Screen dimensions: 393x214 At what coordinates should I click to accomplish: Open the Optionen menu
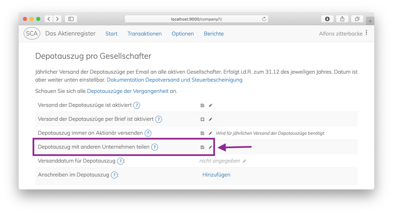[183, 34]
